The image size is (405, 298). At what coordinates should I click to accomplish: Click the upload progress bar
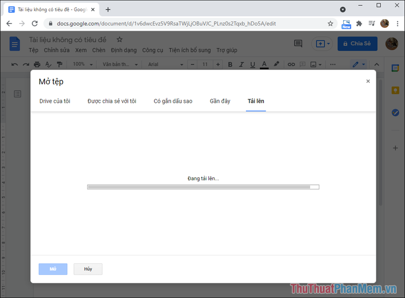pos(203,187)
